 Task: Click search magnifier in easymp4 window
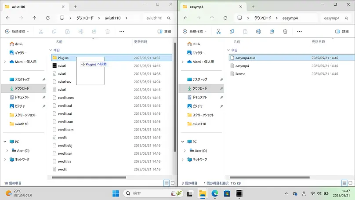[x=346, y=18]
